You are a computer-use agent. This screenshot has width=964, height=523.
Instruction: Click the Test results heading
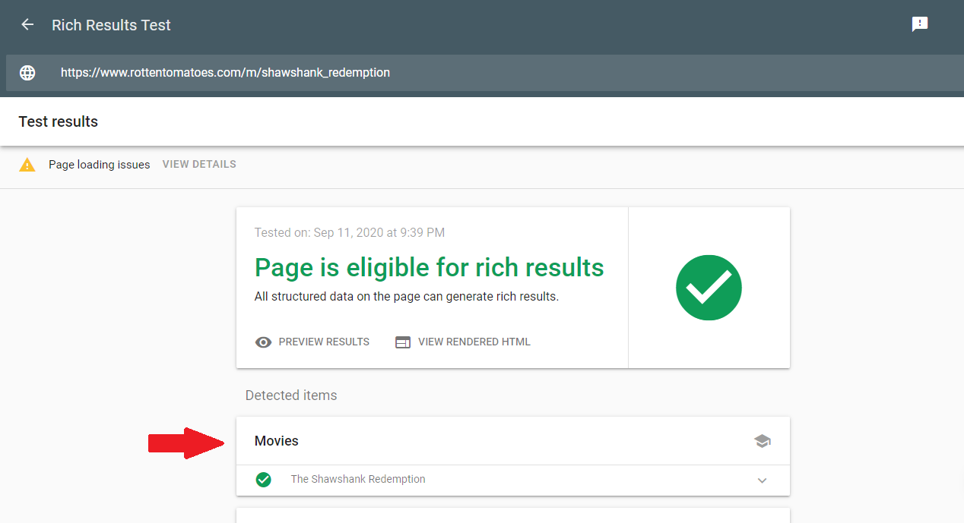coord(59,121)
